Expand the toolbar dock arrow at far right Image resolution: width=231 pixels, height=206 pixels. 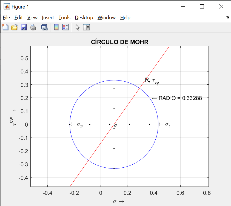point(227,17)
